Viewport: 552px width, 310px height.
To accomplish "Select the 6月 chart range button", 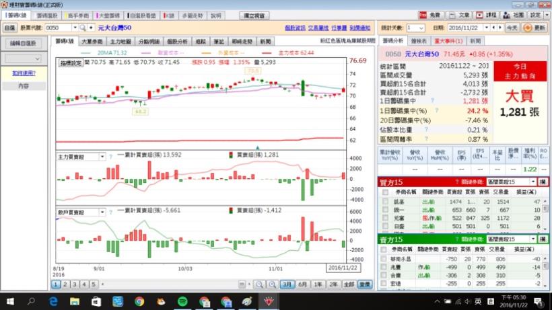I will coord(302,284).
